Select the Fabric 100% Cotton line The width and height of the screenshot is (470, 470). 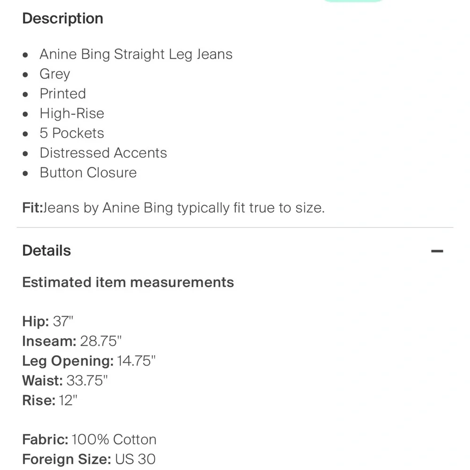(x=89, y=439)
